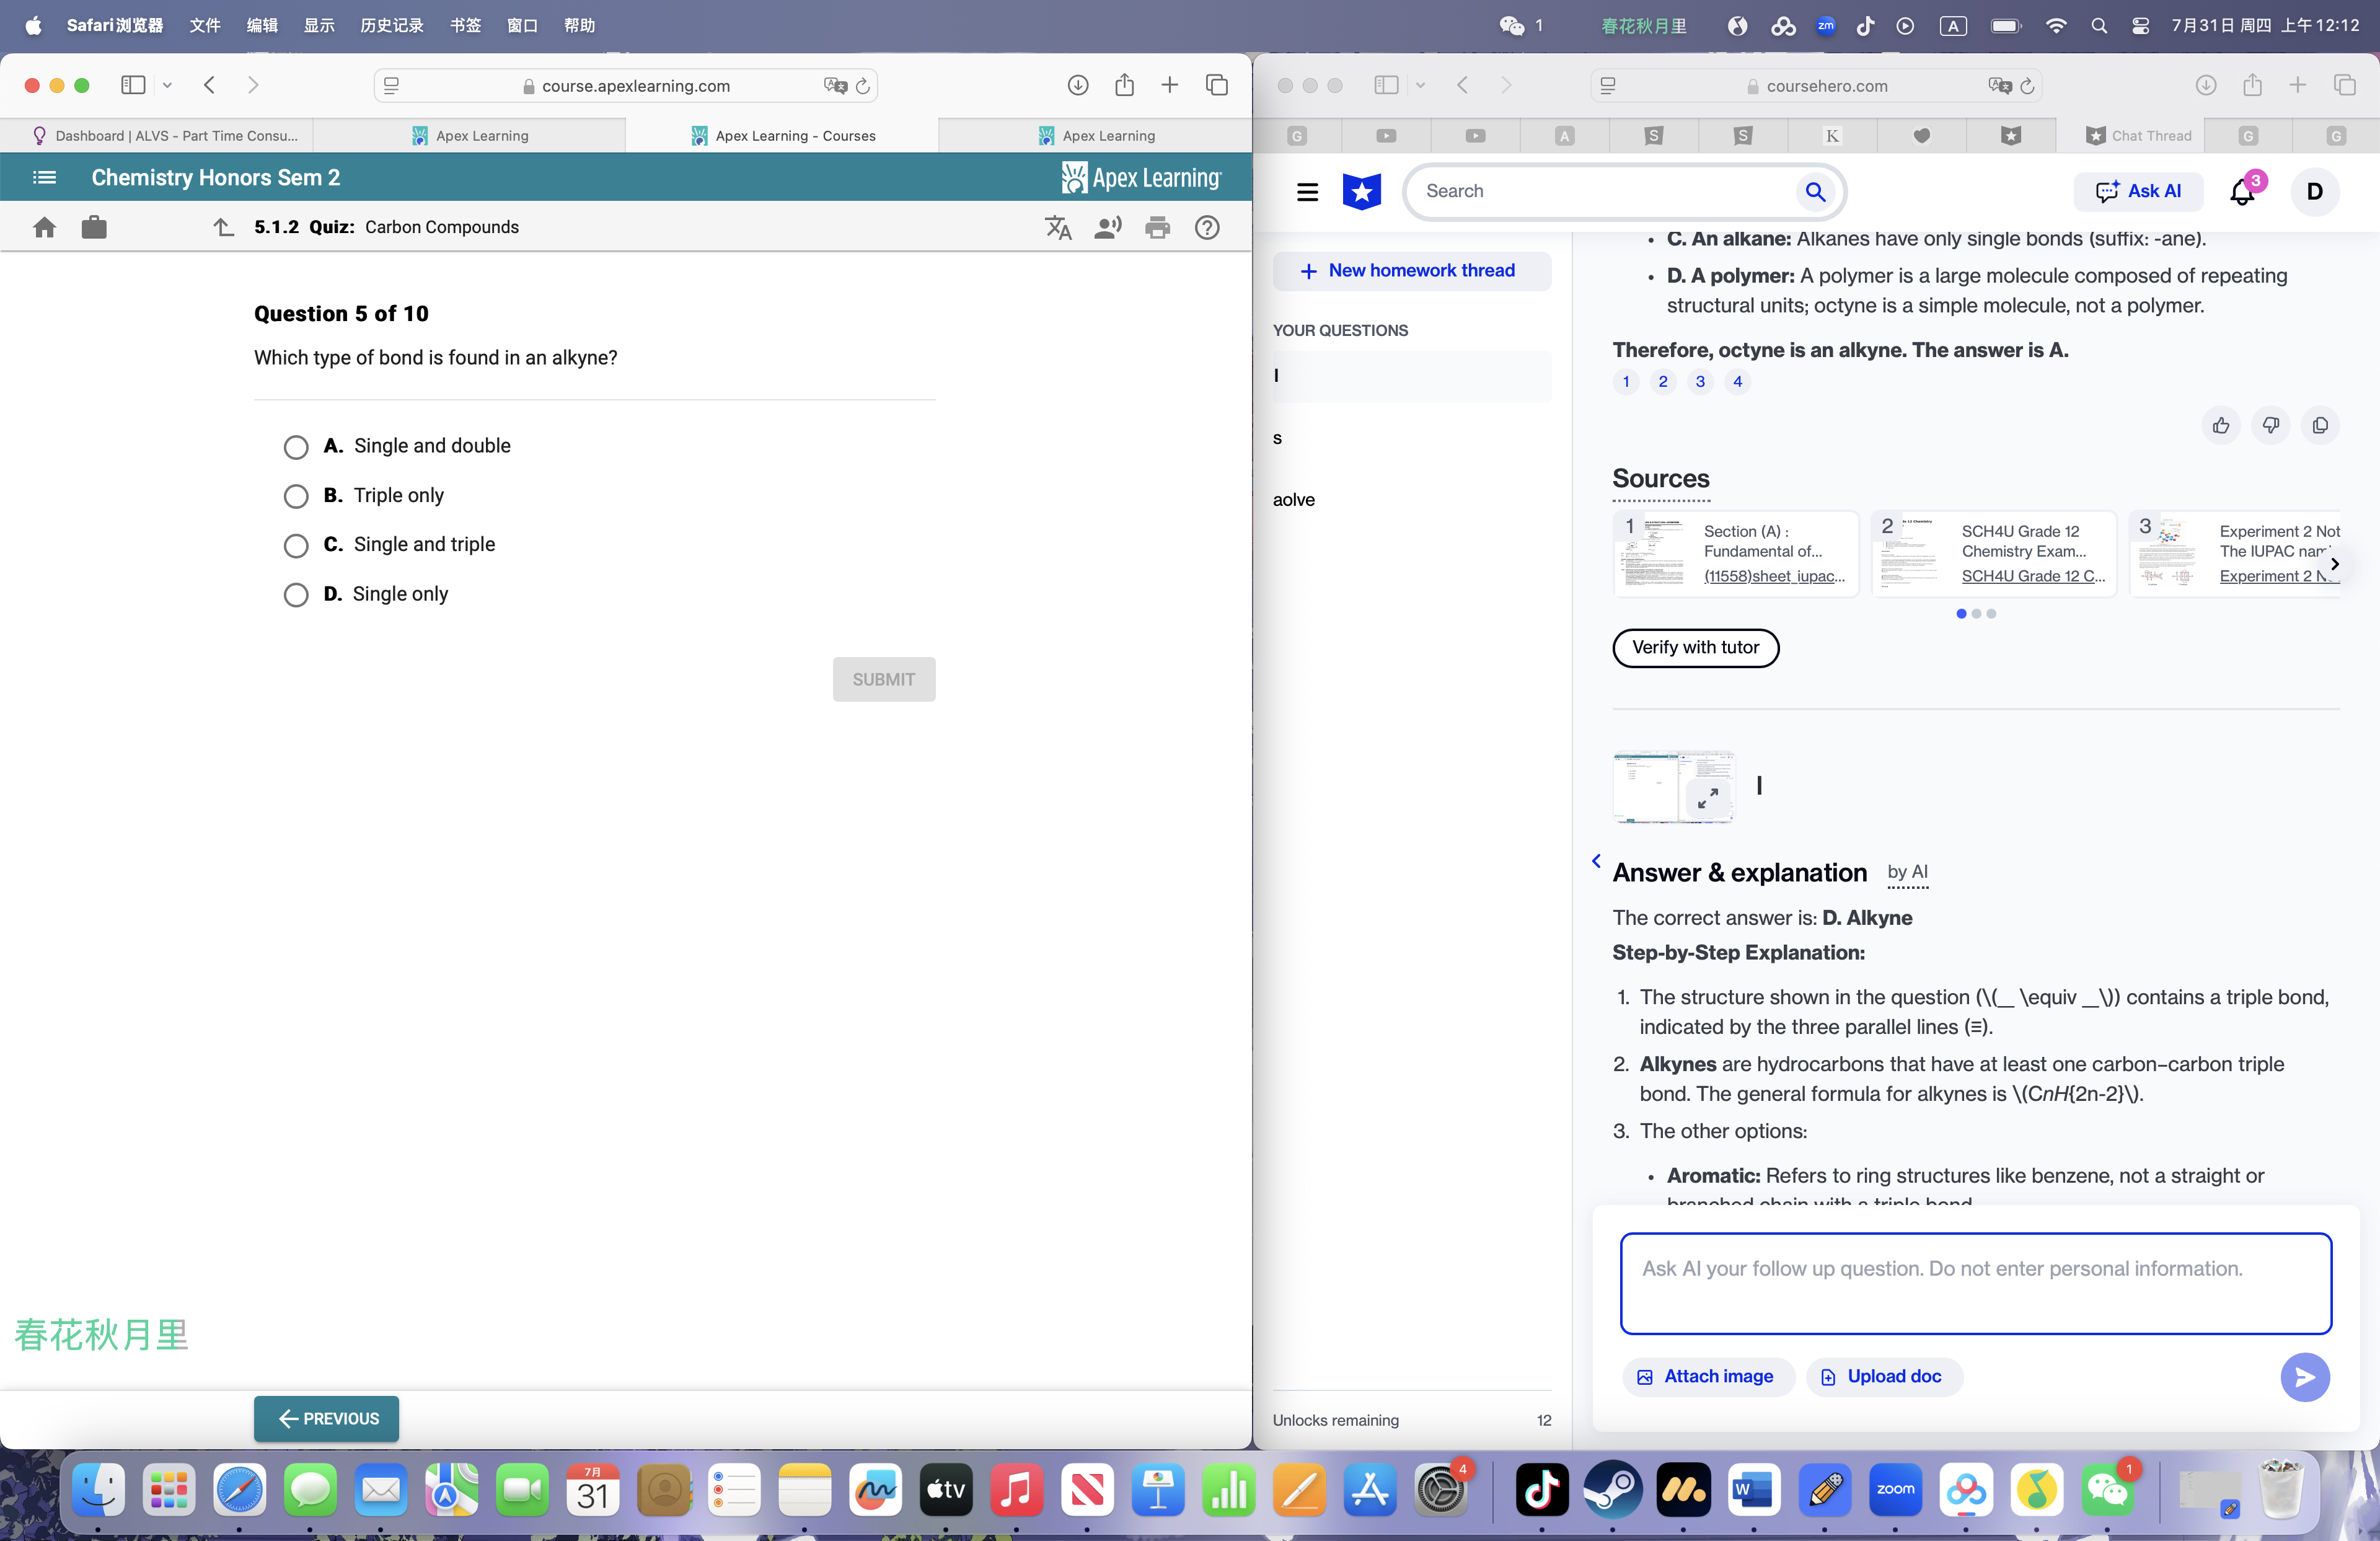Collapse the answer panel with left chevron

pos(1596,861)
